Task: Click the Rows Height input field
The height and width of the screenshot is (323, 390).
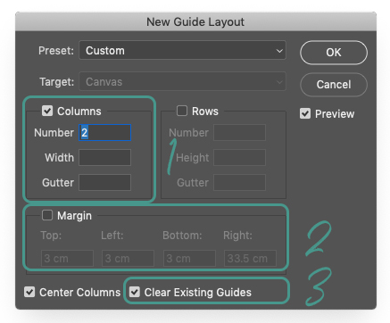Action: 239,158
